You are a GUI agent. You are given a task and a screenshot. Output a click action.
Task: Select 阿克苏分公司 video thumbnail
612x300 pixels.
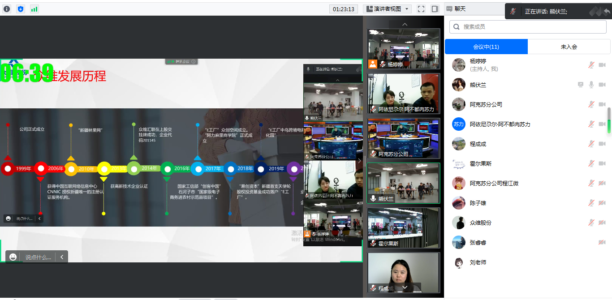[x=404, y=138]
